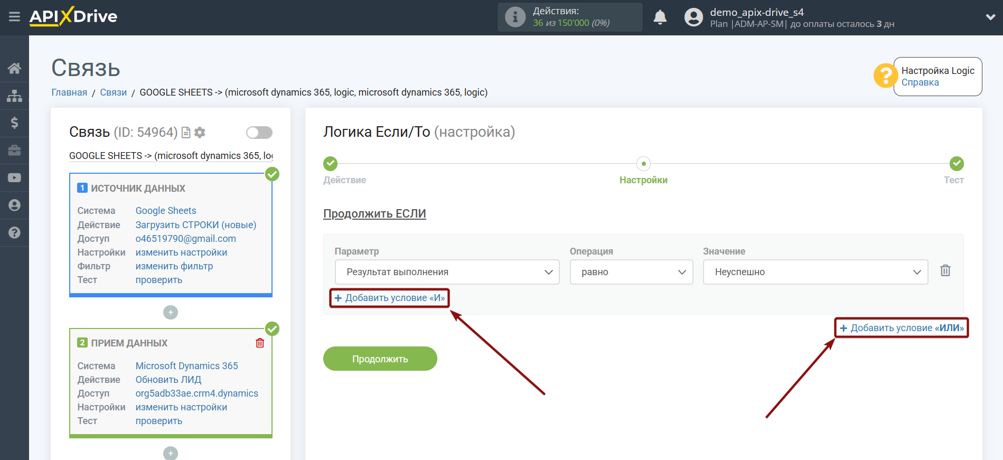This screenshot has width=1003, height=460.
Task: Click source изменить настройки link
Action: 181,252
